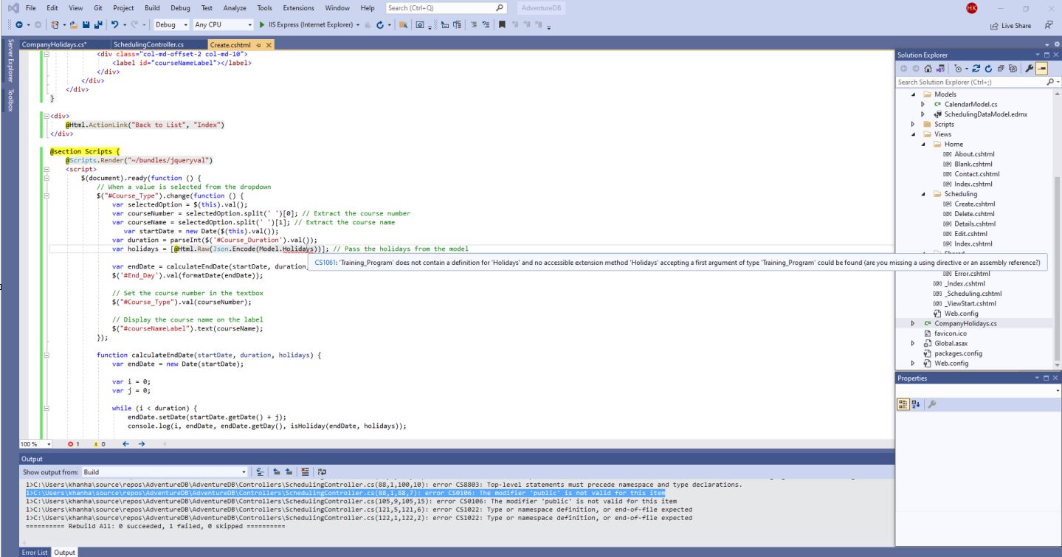
Task: Sync Solution Explorer with active document
Action: (x=976, y=67)
